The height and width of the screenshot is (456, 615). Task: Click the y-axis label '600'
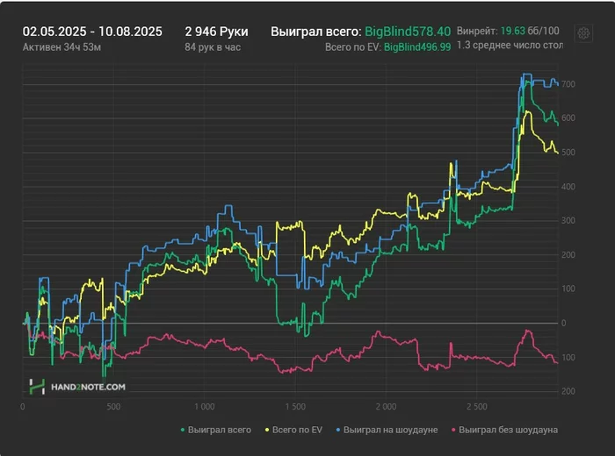coord(568,118)
